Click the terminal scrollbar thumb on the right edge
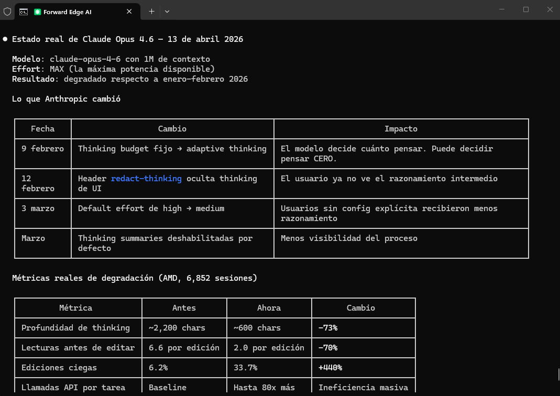This screenshot has width=560, height=396. (558, 375)
